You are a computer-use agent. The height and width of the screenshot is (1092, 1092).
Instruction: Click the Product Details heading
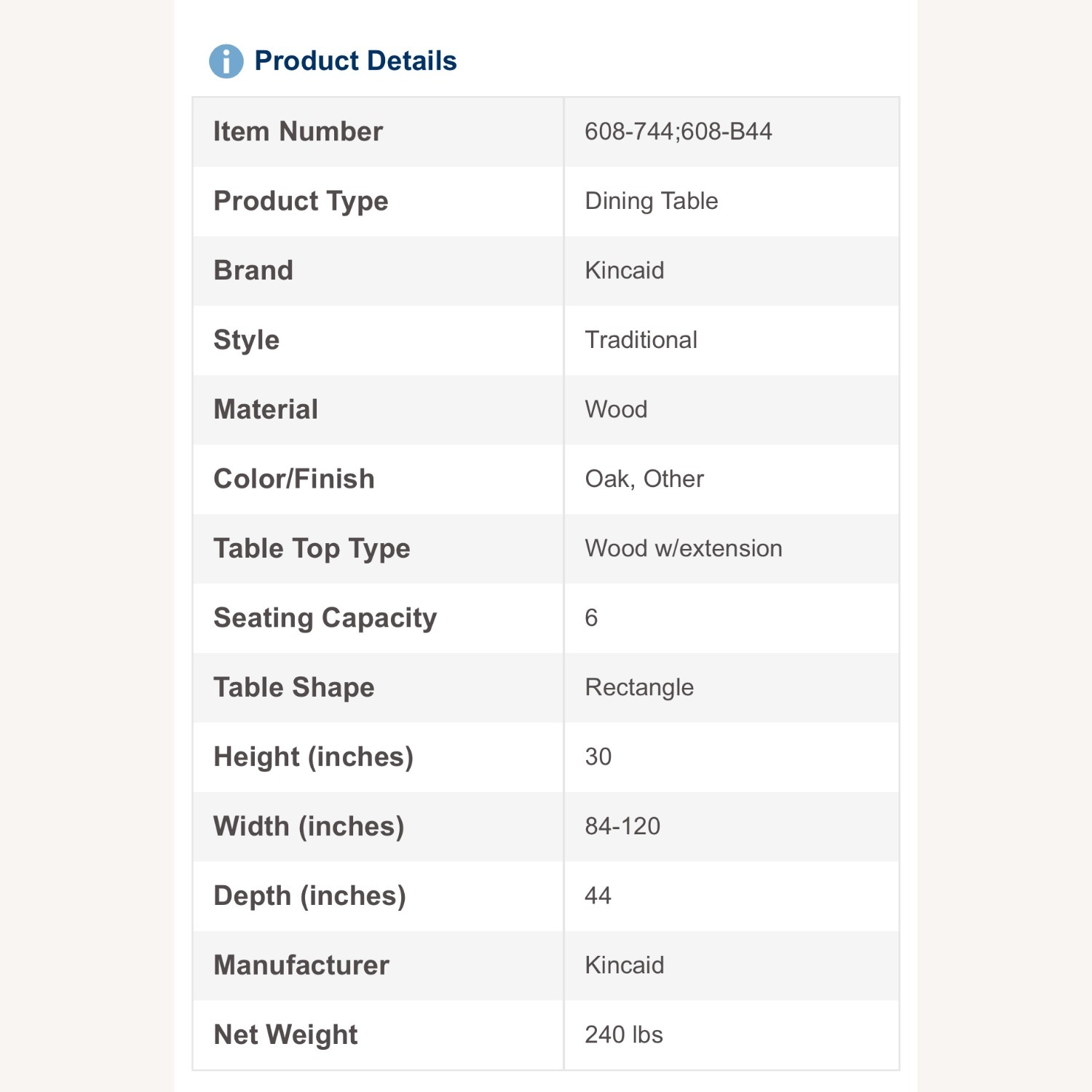(355, 61)
